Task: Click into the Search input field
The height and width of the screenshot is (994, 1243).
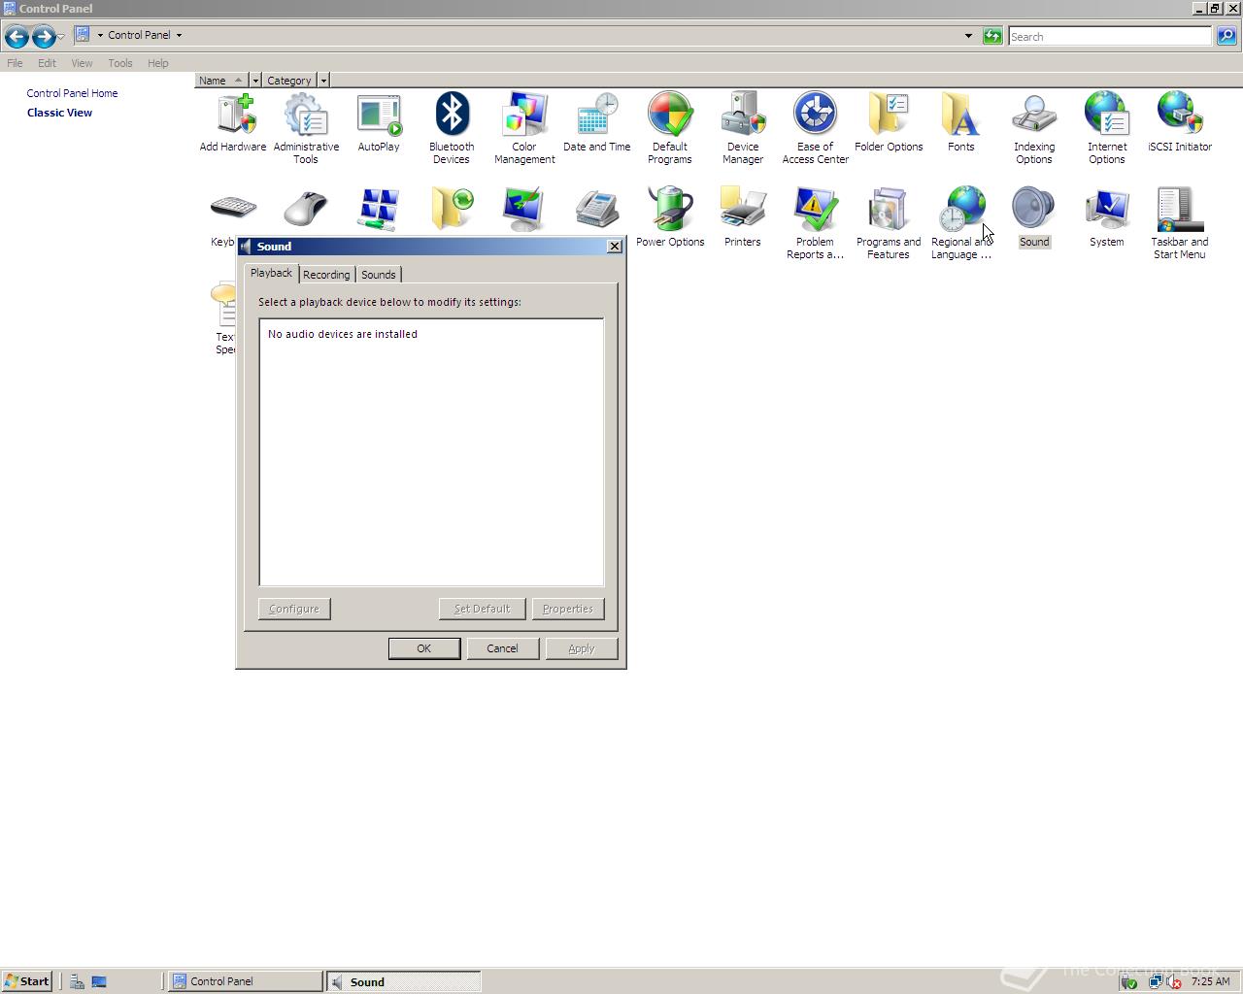Action: pos(1110,37)
